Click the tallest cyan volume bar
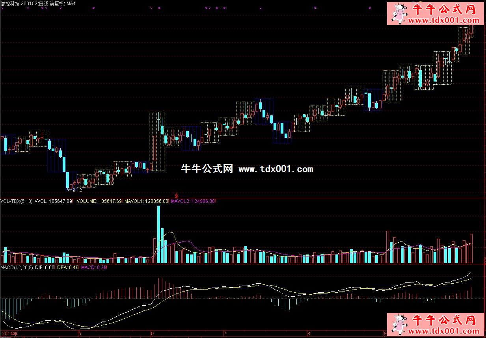 click(x=159, y=234)
